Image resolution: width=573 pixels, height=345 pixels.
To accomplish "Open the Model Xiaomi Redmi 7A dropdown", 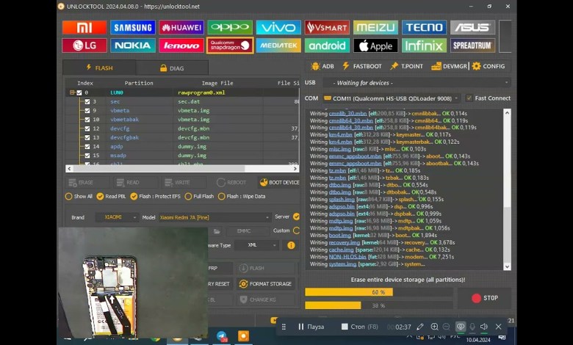I will (215, 217).
